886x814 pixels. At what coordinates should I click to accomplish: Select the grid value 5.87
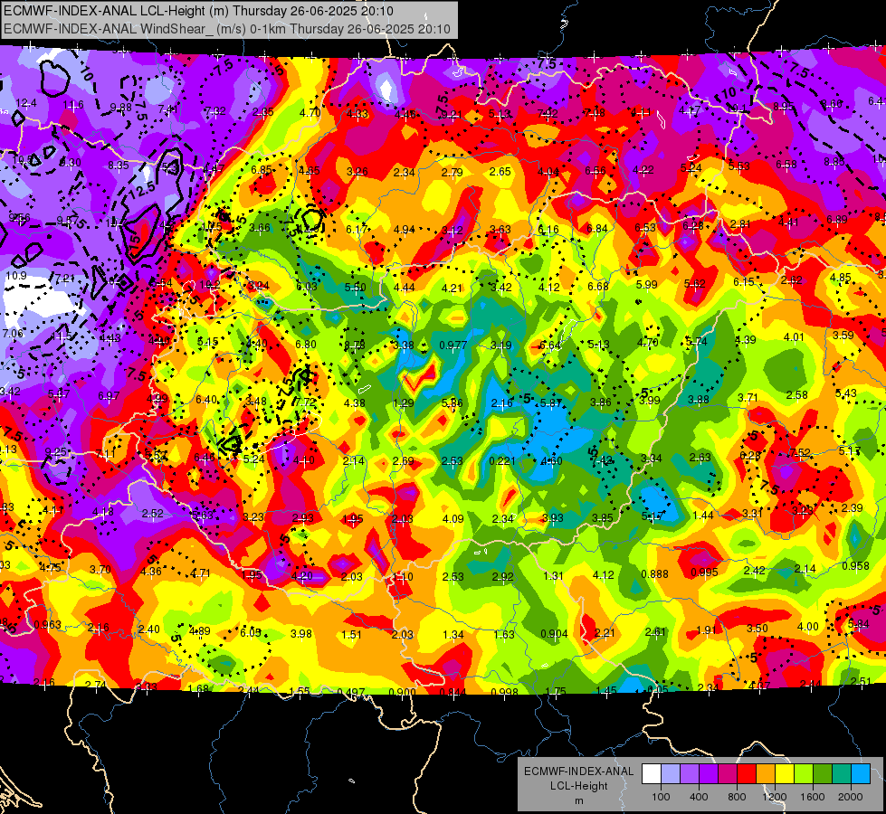tap(551, 402)
